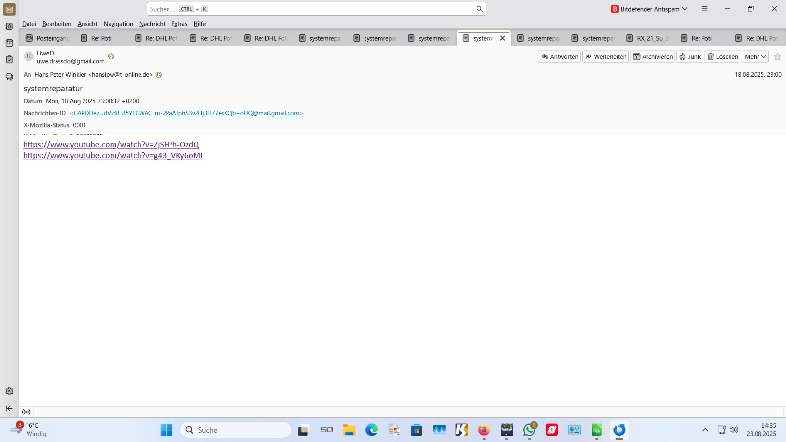Click the subject line systemreparatur
Viewport: 786px width, 442px height.
coord(53,89)
